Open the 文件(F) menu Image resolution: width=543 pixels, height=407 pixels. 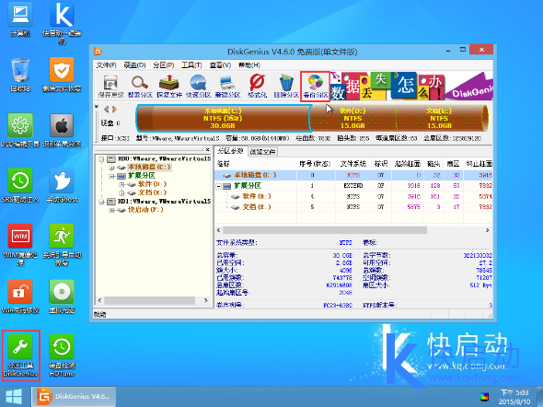point(106,65)
